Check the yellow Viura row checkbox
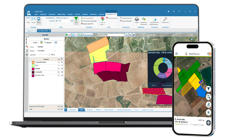Viewport: 225px width, 140px height. (30, 66)
